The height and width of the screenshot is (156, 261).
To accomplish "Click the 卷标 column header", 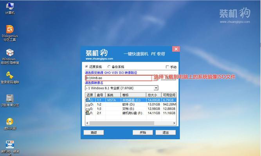I will point(133,95).
